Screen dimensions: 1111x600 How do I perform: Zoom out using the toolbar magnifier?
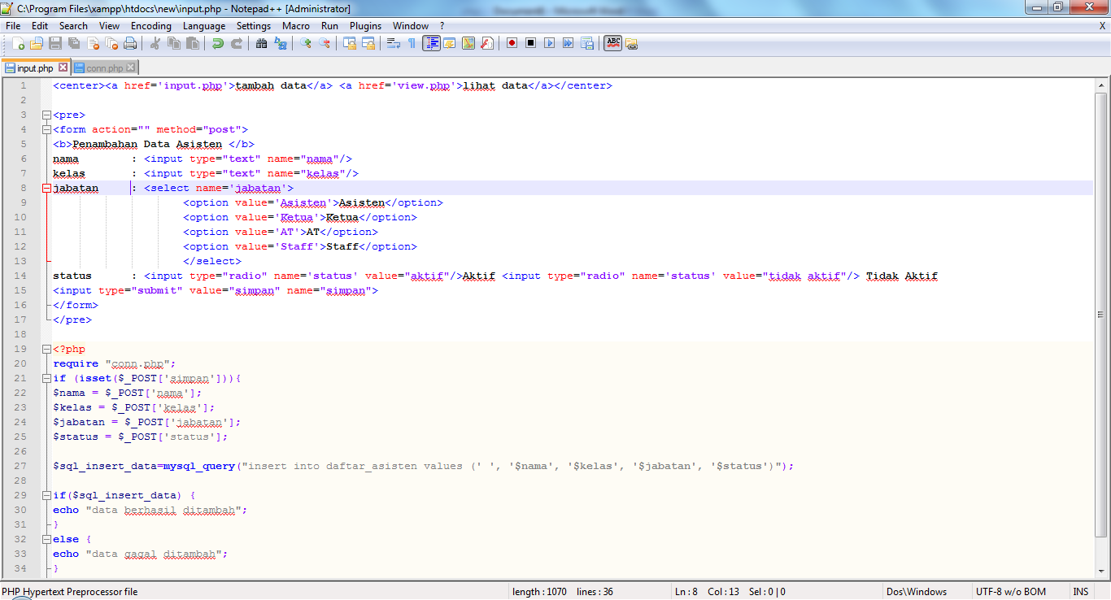325,43
